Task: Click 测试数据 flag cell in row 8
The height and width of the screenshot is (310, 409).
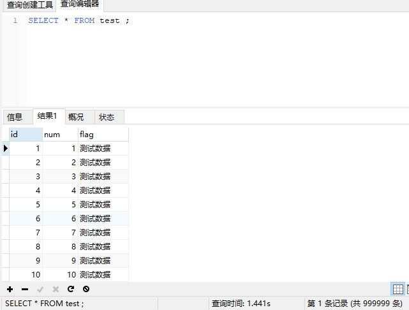Action: [x=103, y=247]
